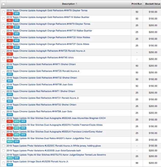
Task: Click MEM badge under Triple All Star Stitches #ASTSJTS
Action: click(10, 158)
